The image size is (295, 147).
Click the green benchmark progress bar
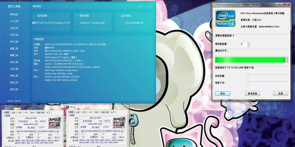pyautogui.click(x=251, y=60)
